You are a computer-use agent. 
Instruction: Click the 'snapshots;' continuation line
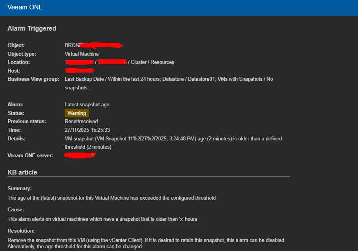click(x=77, y=87)
